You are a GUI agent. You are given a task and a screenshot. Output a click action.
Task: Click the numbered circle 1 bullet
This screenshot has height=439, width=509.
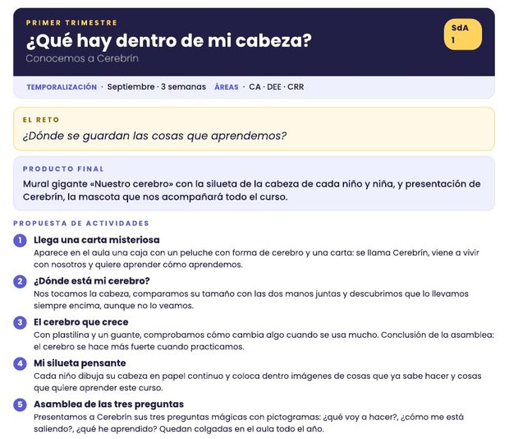click(20, 240)
